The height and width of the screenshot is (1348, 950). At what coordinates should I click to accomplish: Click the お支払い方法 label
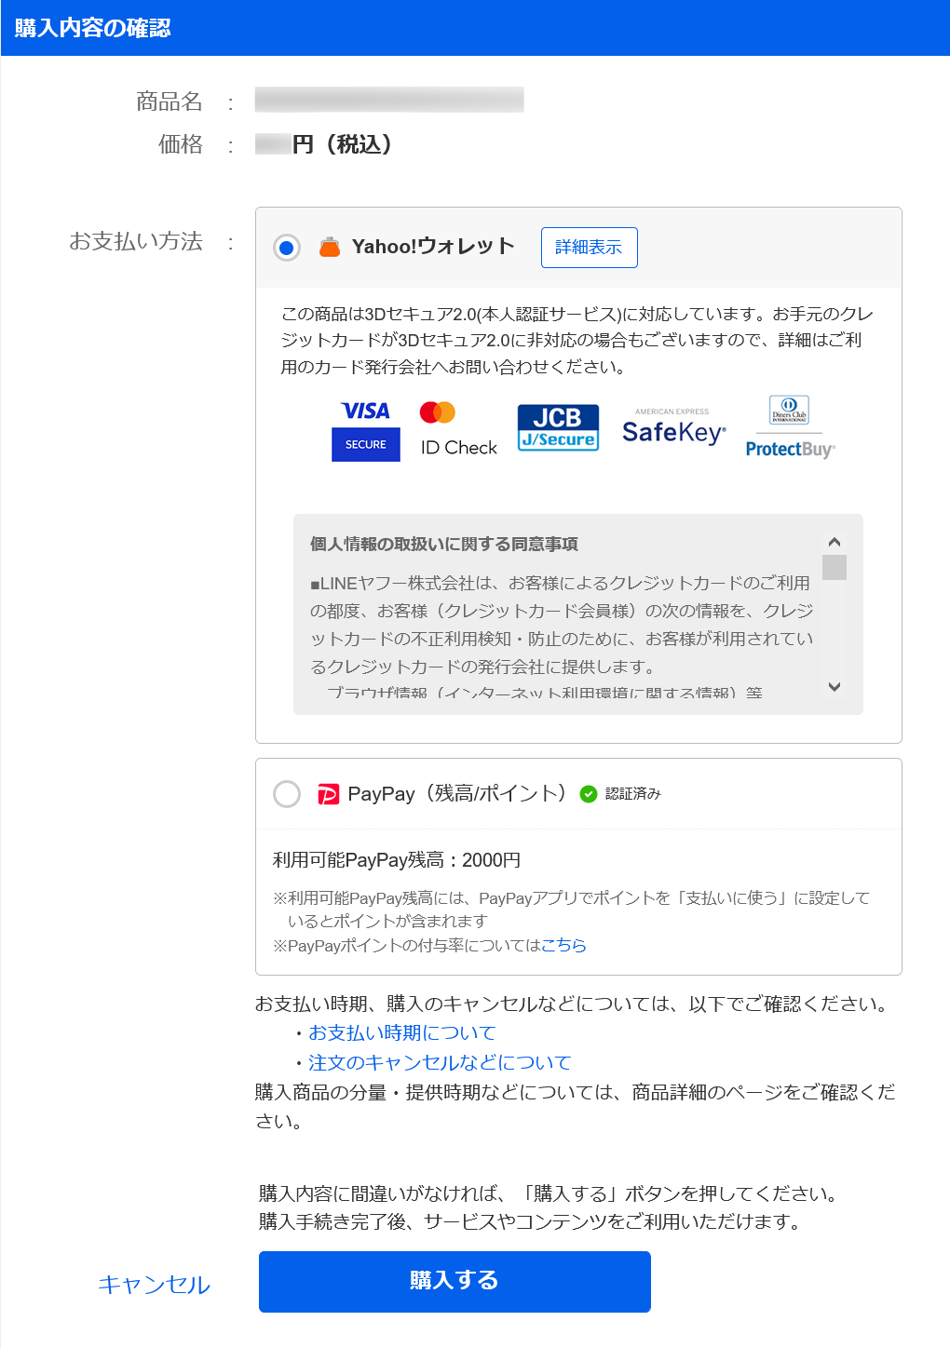pos(136,241)
